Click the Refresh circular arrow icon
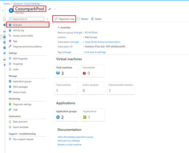The image size is (189, 153). click(x=78, y=19)
